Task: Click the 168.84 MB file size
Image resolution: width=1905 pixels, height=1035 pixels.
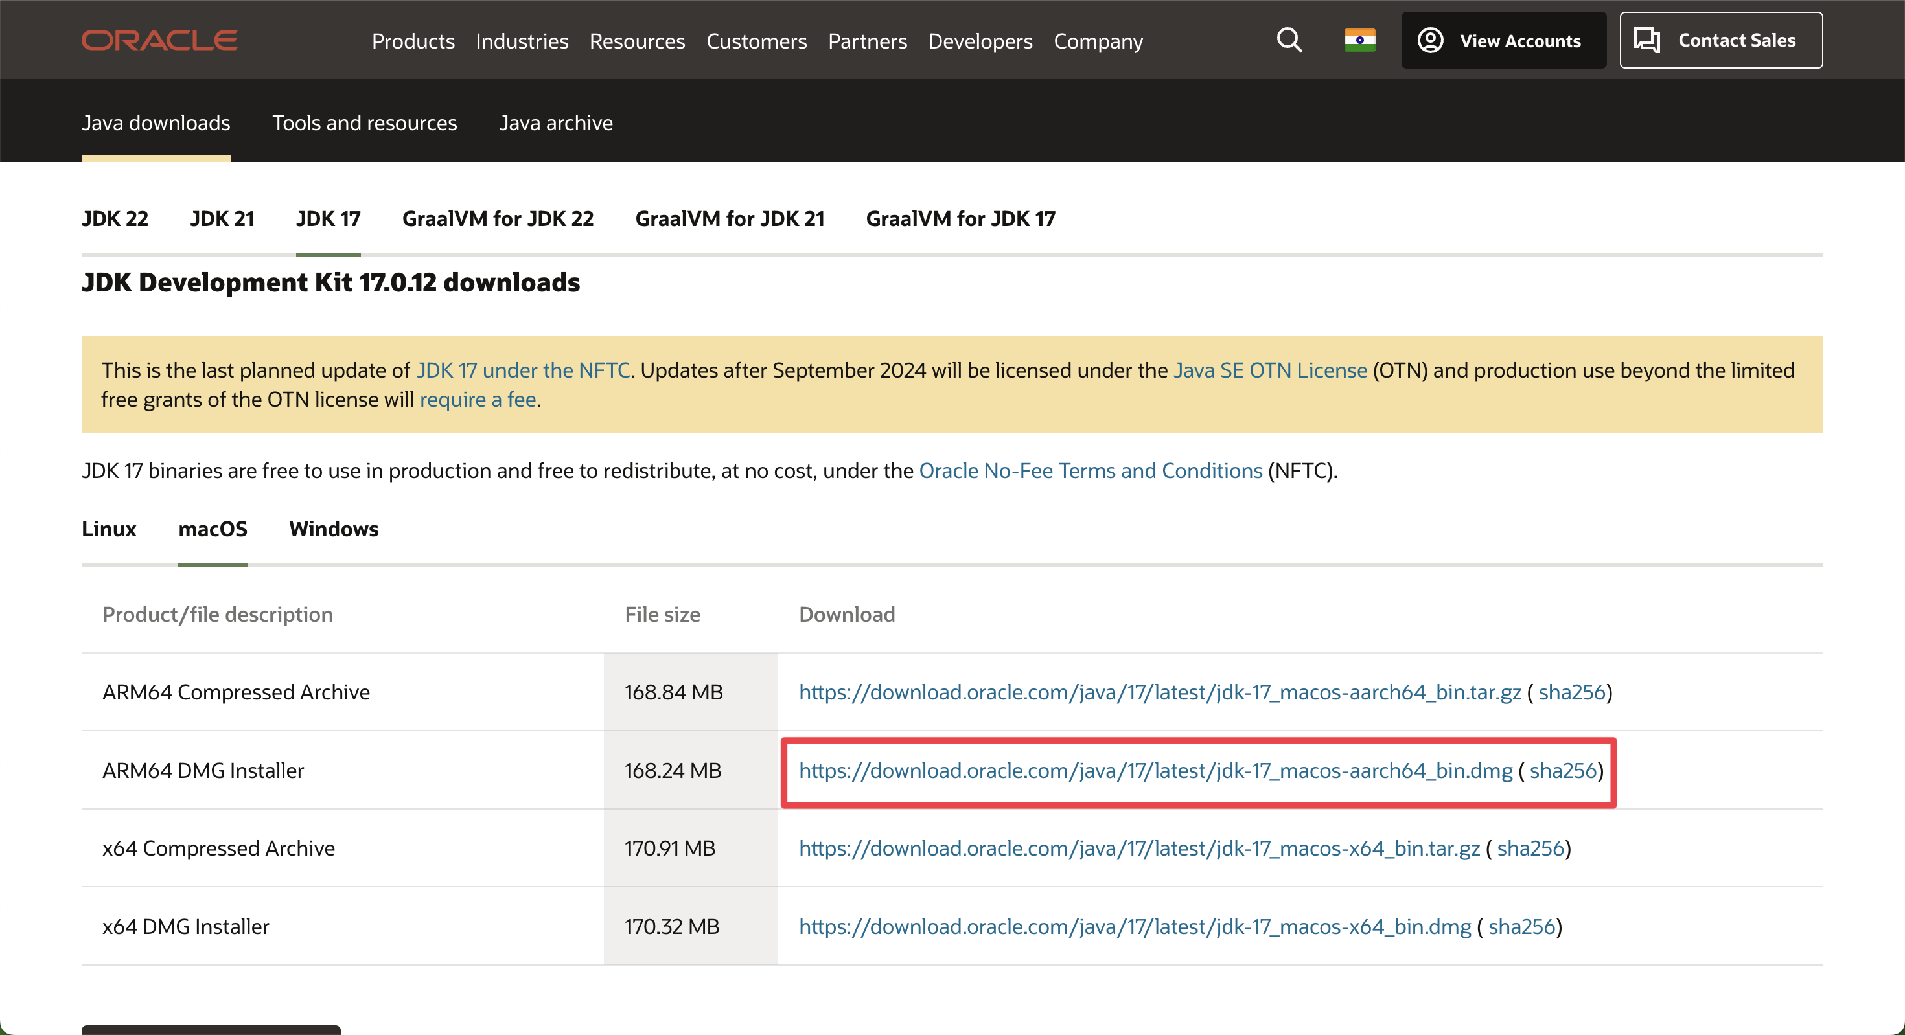Action: tap(674, 693)
